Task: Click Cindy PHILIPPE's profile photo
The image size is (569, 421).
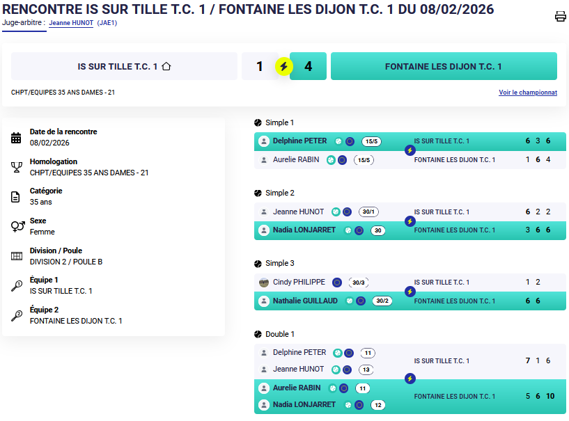Action: (x=264, y=283)
